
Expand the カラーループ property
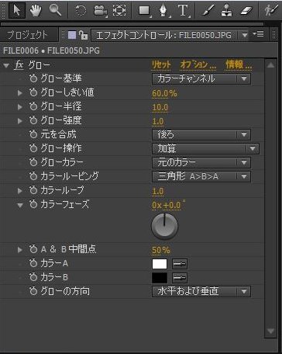[20, 191]
